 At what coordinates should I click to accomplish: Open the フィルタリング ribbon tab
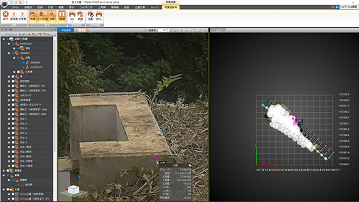click(86, 7)
